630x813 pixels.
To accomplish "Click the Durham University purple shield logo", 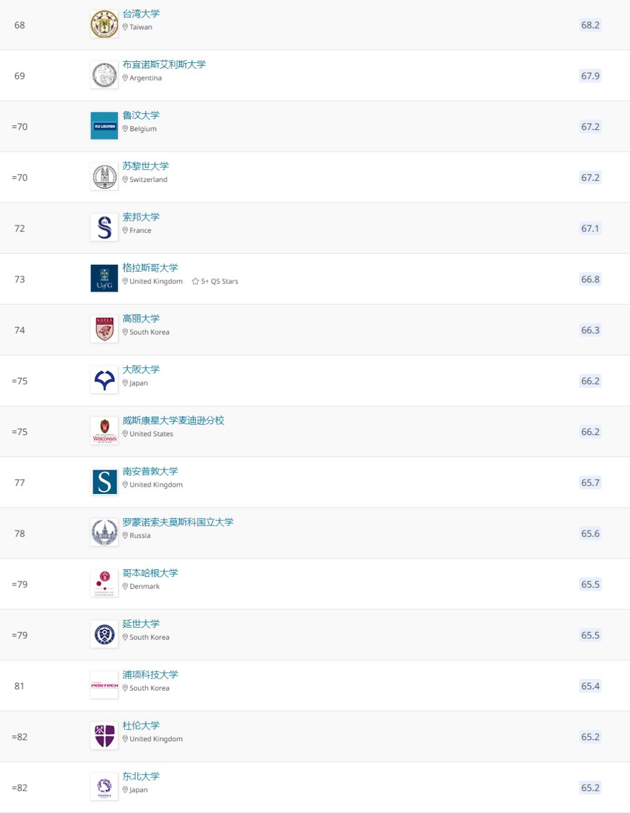I will click(x=104, y=736).
